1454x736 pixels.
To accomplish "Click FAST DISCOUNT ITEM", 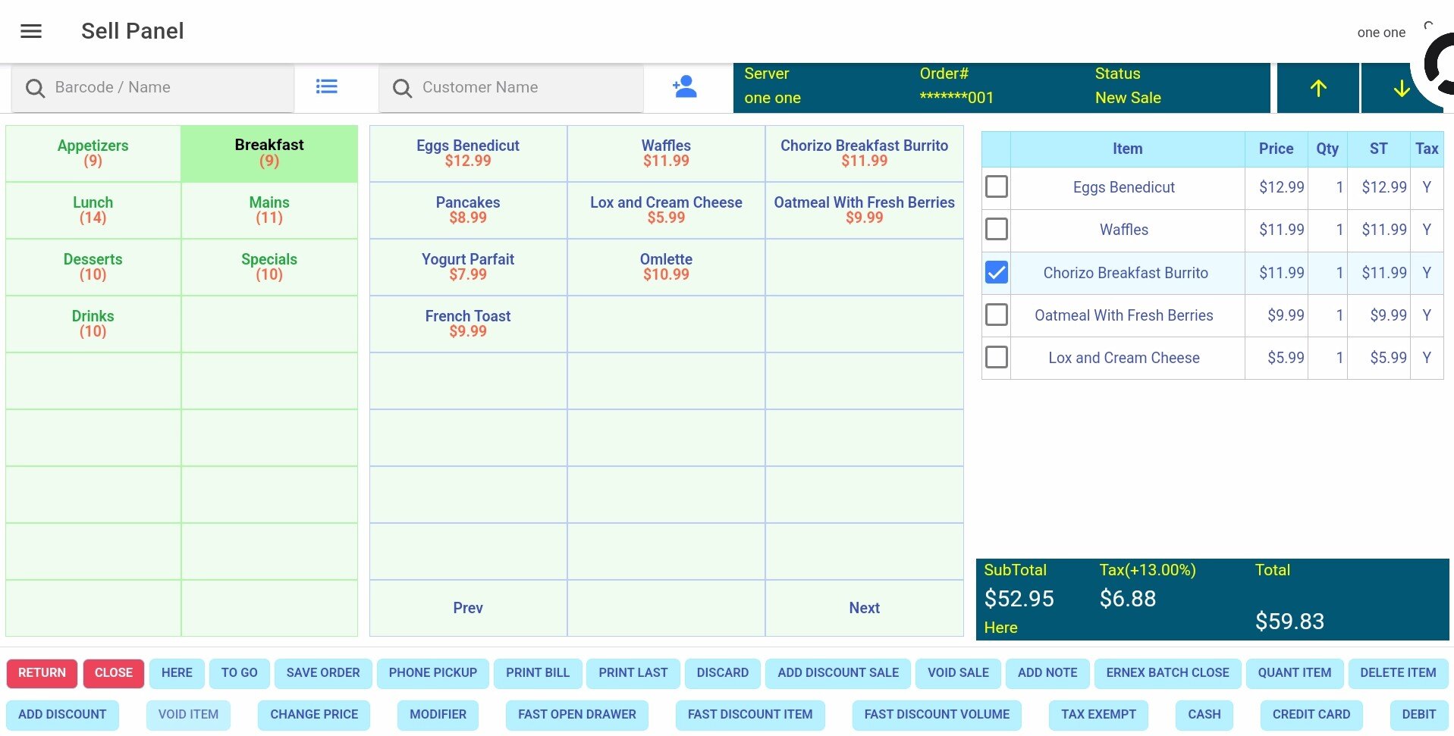I will pos(750,715).
